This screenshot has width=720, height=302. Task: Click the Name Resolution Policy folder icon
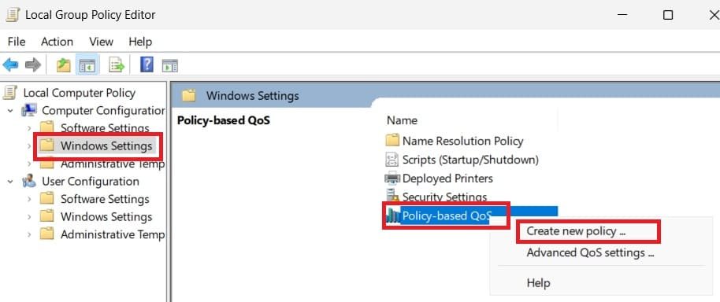tap(392, 140)
